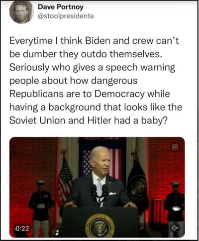The width and height of the screenshot is (199, 241).
Task: Click the presidential seal on the podium
Action: tap(100, 226)
